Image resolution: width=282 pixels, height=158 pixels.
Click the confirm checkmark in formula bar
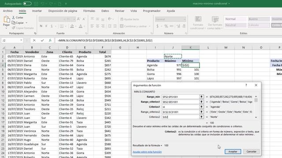click(42, 40)
